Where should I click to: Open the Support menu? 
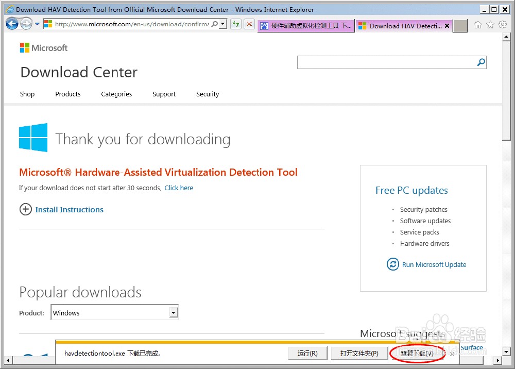point(164,94)
